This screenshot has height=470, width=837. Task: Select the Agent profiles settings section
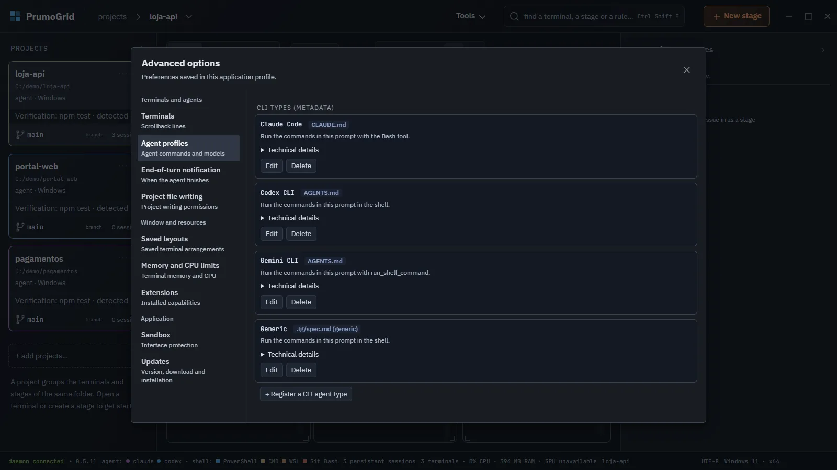point(188,148)
